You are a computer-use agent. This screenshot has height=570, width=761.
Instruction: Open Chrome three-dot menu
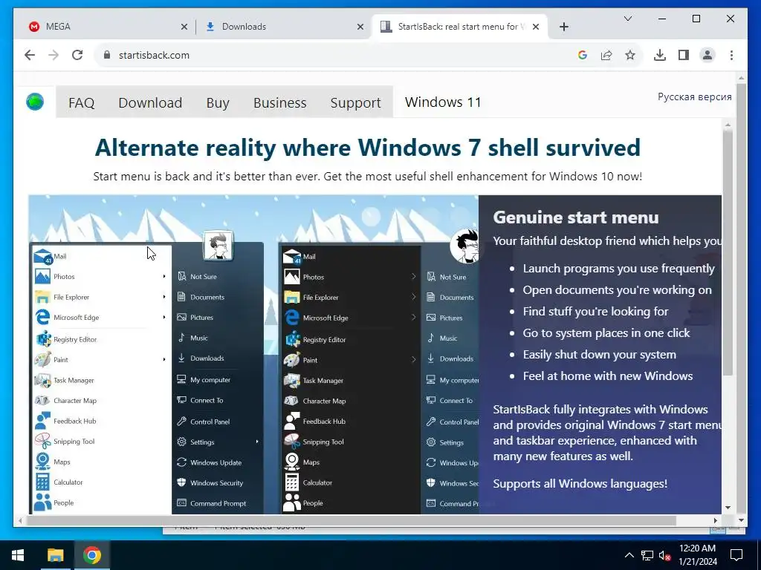click(731, 55)
